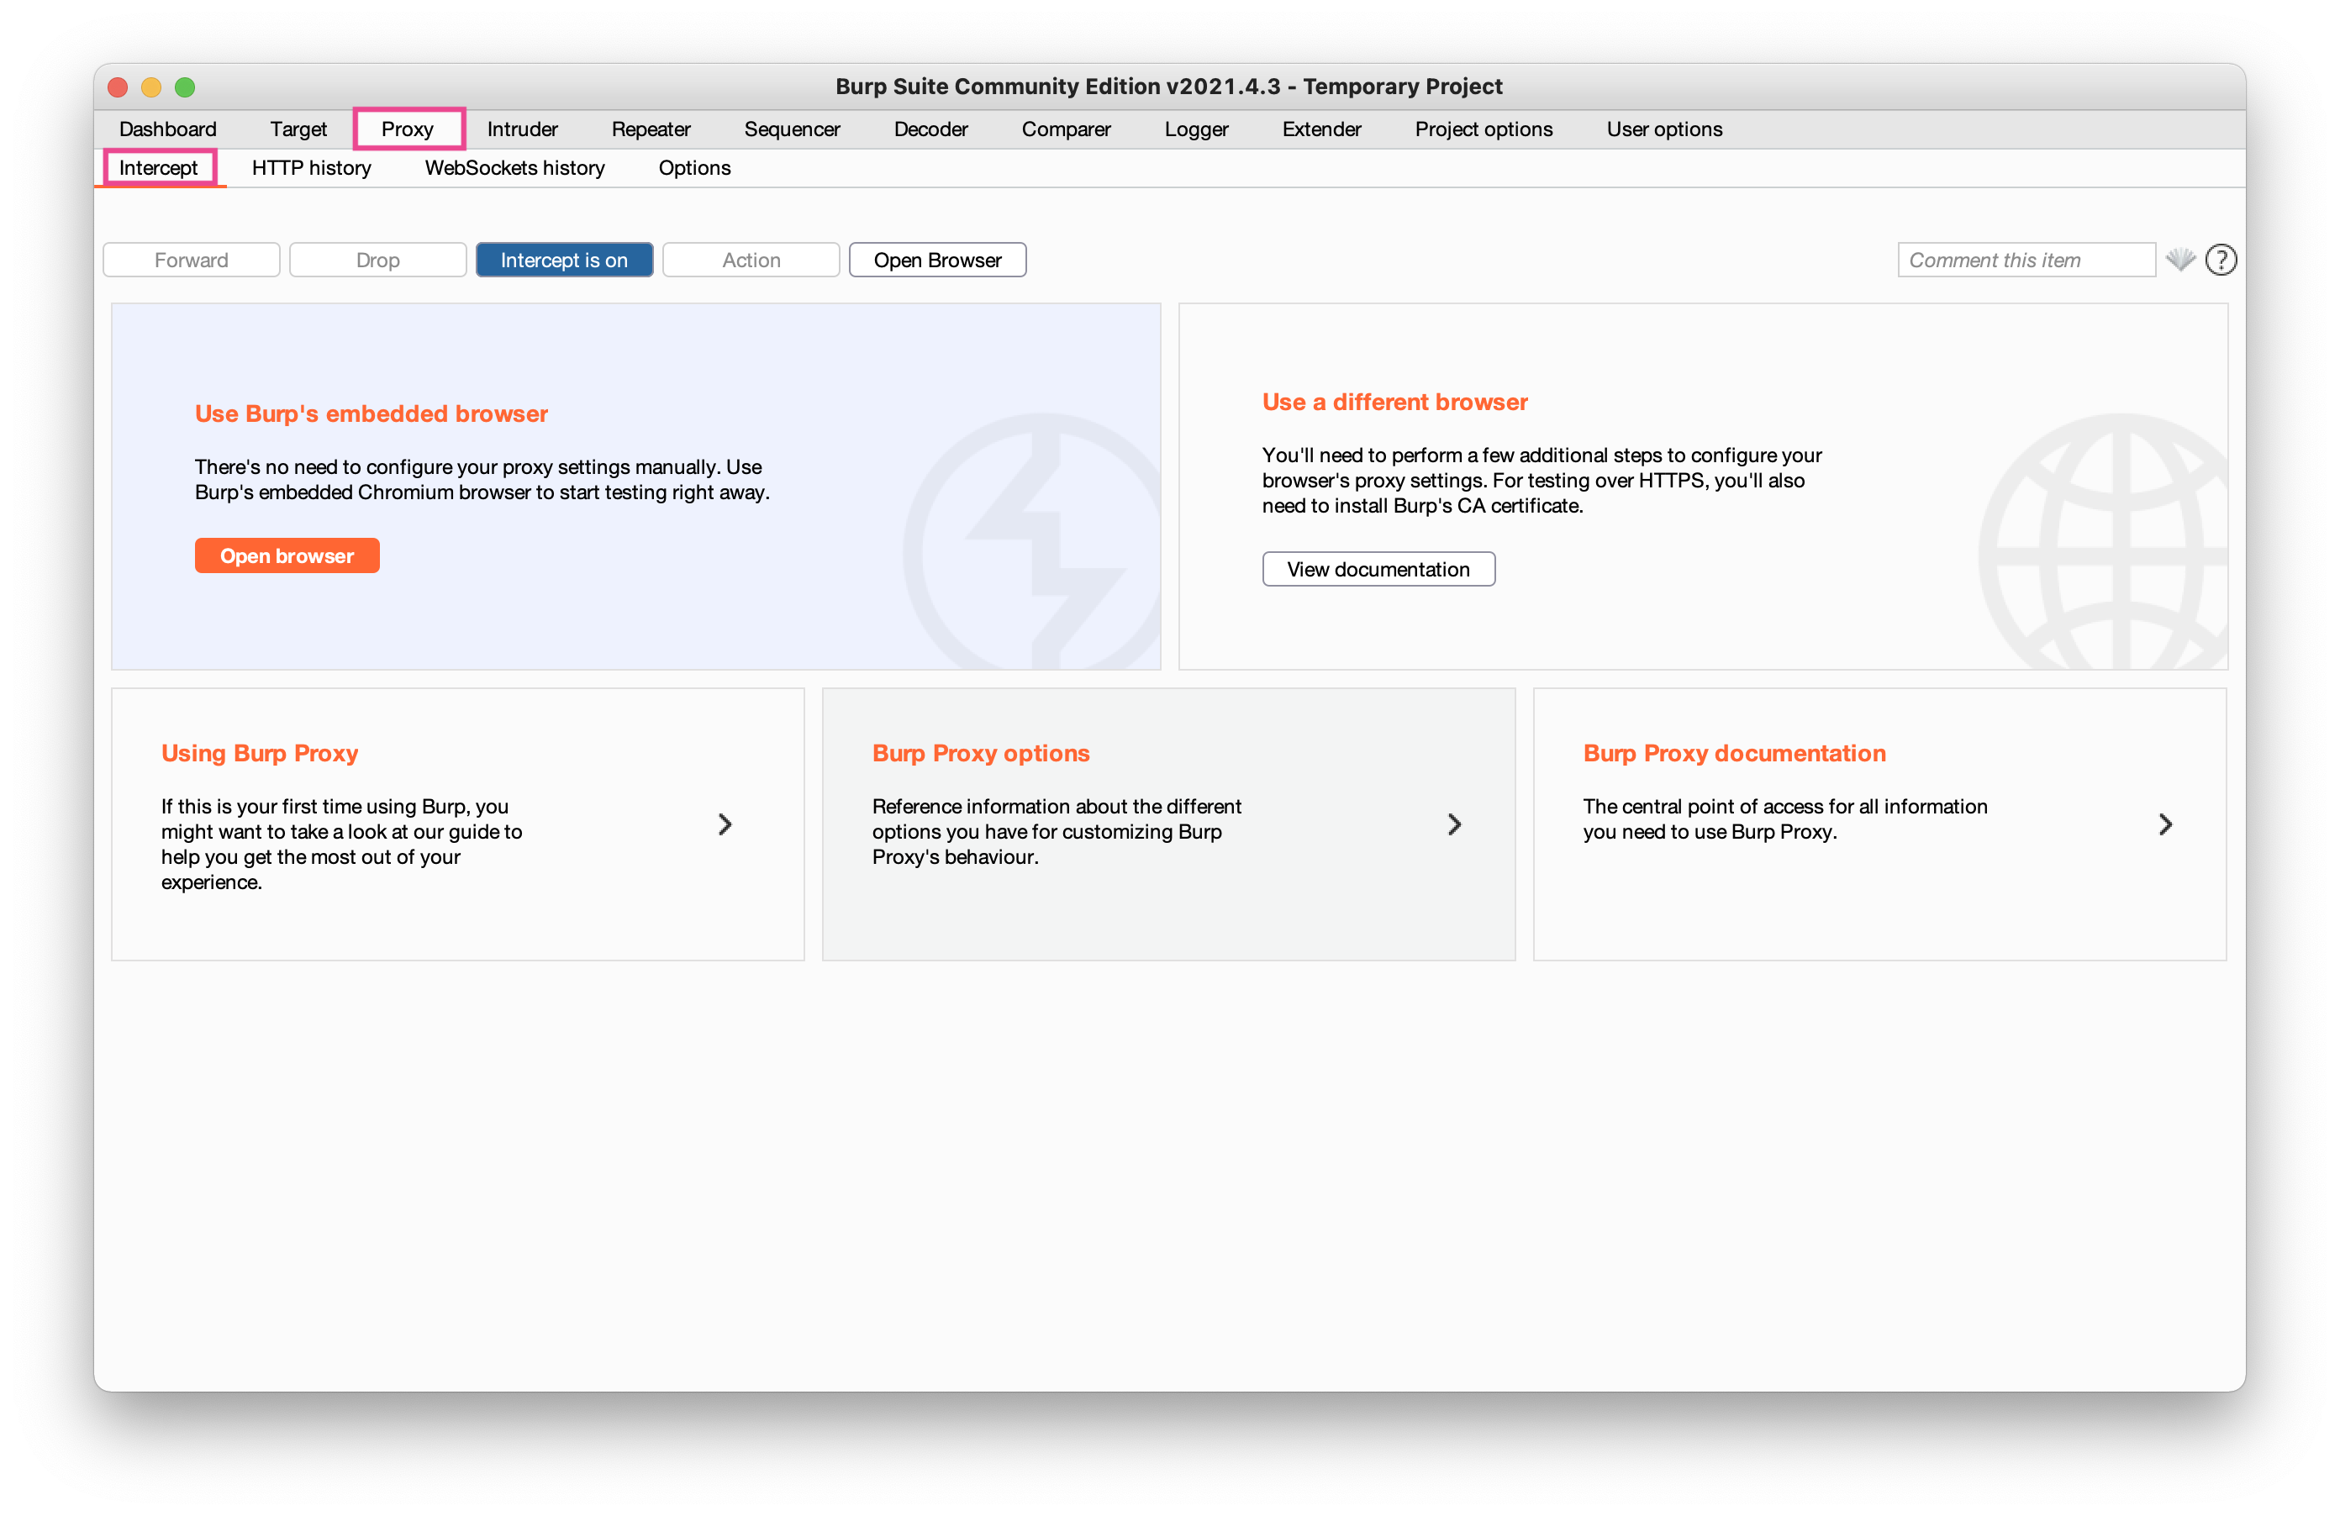
Task: Switch to the Sequencer tab
Action: 792,129
